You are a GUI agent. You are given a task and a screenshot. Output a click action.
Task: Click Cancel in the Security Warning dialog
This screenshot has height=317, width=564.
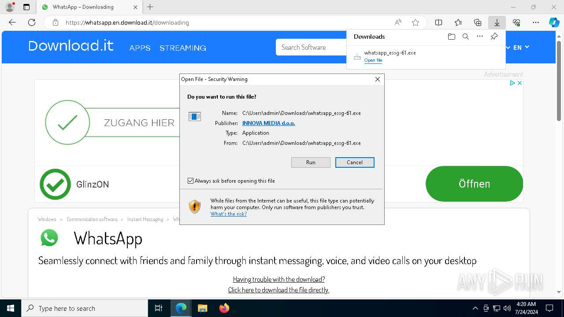click(x=355, y=162)
